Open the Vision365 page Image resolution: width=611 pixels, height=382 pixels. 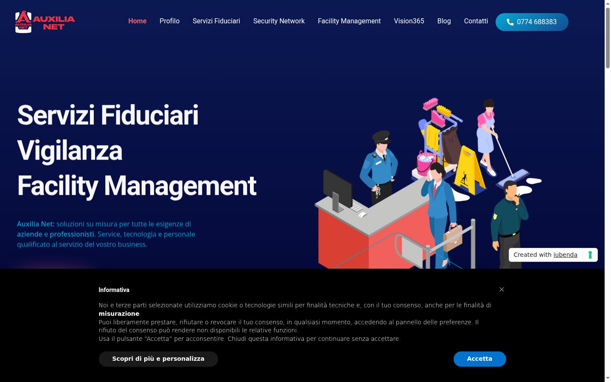tap(409, 21)
